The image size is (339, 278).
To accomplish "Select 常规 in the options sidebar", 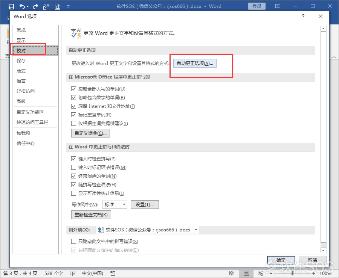I will 35,30.
